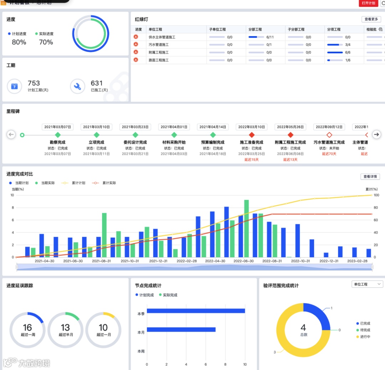Toggle 进行中 legend in donut chart
This screenshot has width=385, height=370.
tap(363, 336)
